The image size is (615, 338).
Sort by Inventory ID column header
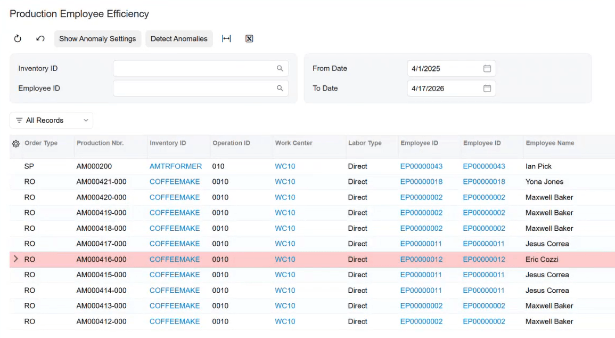point(168,143)
